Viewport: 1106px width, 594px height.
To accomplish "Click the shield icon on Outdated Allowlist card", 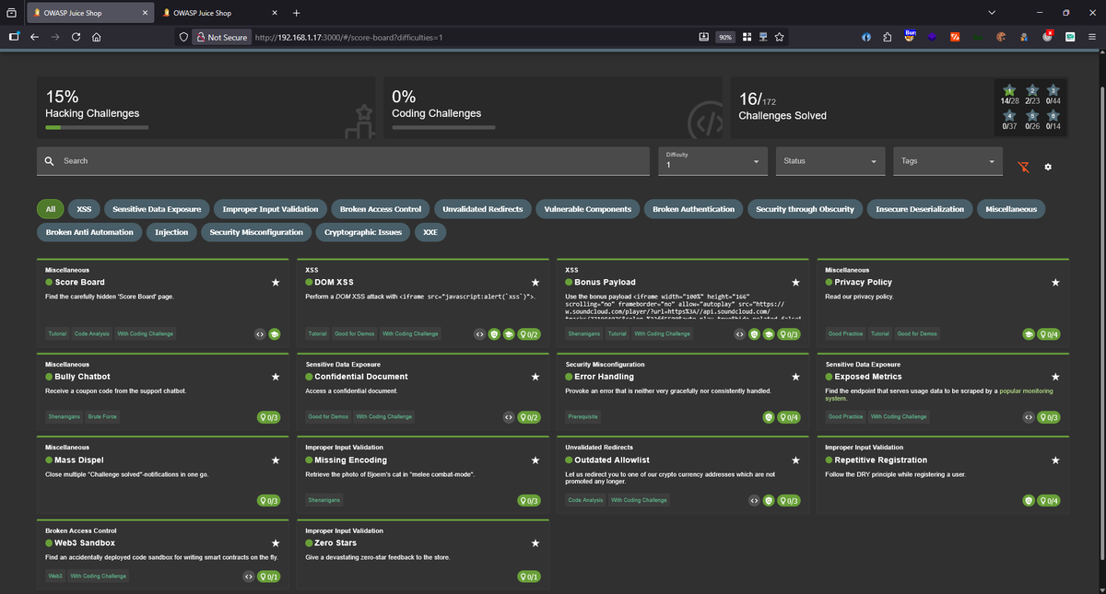I will point(768,501).
